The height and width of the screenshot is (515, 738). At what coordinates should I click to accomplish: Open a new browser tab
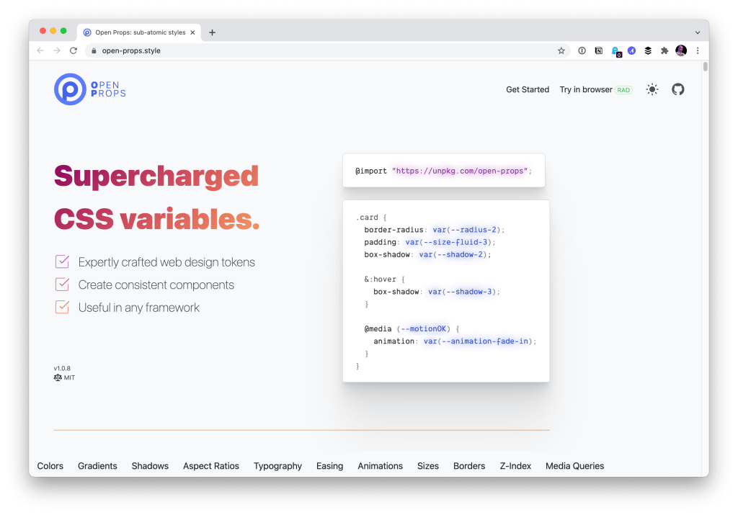click(x=213, y=32)
